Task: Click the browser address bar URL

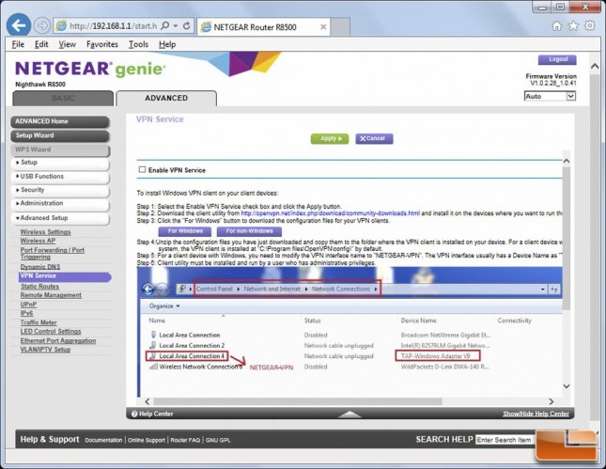Action: coord(113,26)
